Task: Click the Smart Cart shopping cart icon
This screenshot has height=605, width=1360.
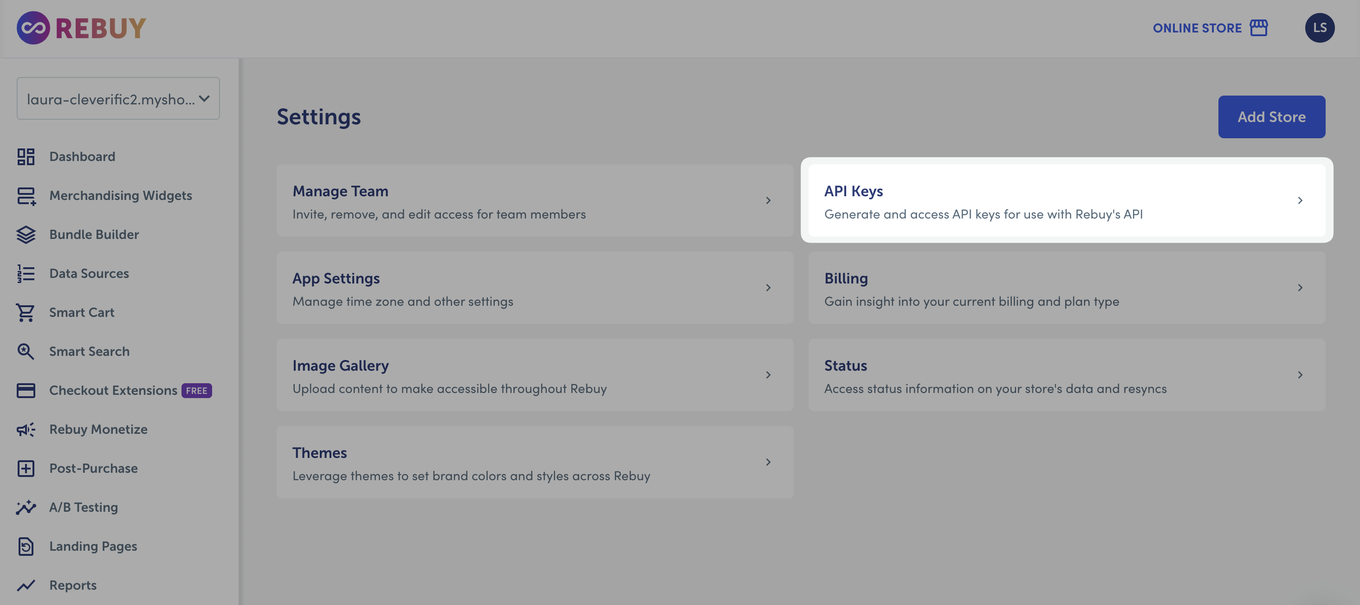Action: tap(26, 313)
